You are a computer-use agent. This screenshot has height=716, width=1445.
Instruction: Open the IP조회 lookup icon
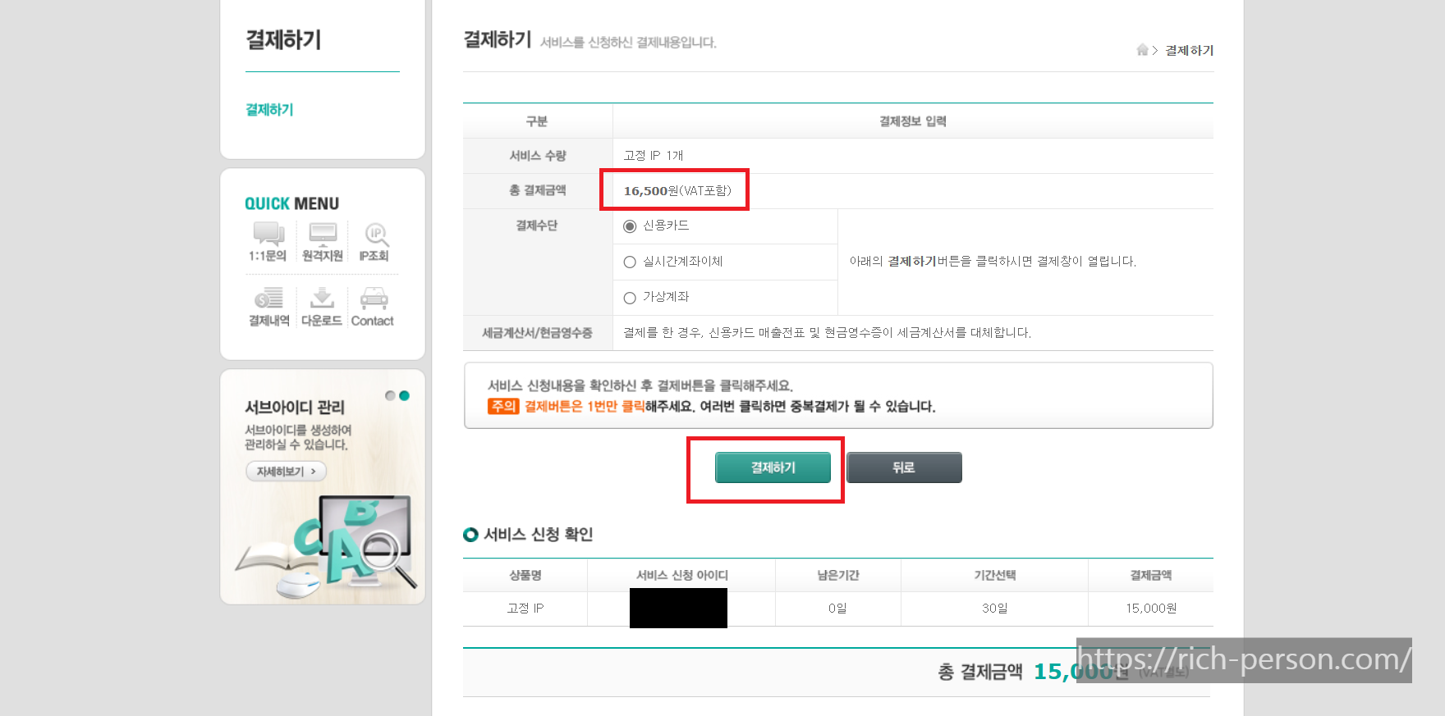tap(374, 242)
